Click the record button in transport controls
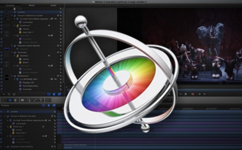 192,94
